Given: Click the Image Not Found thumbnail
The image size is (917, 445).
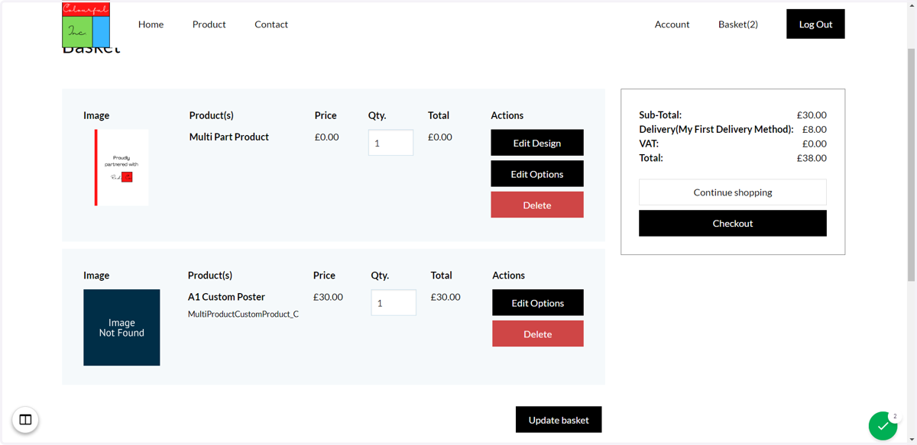Looking at the screenshot, I should tap(122, 327).
